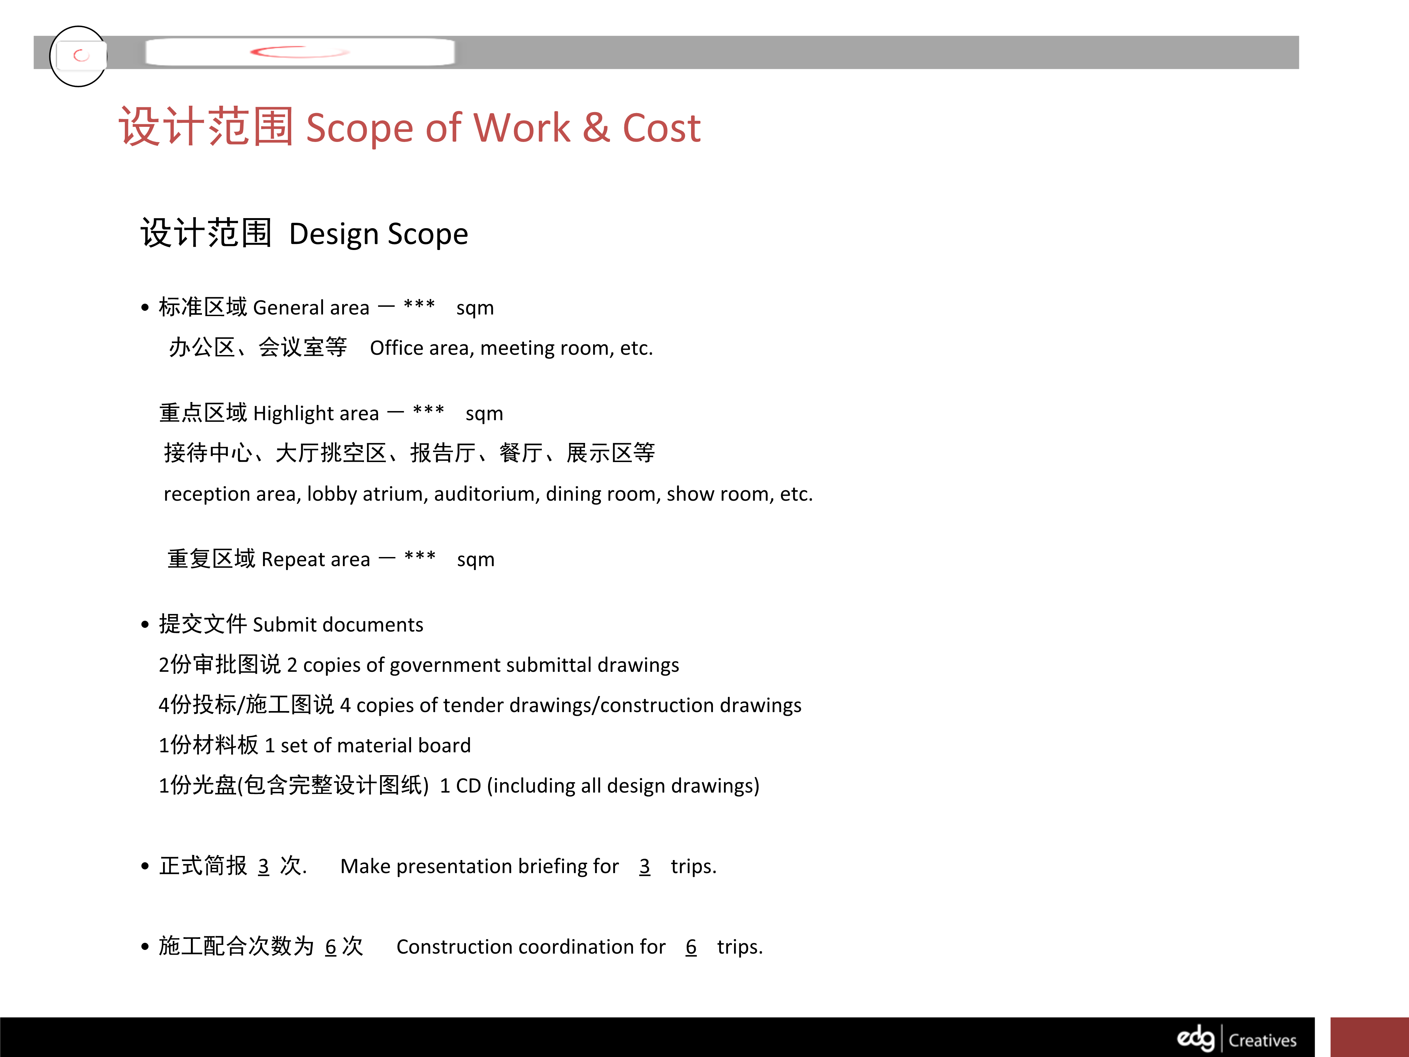The width and height of the screenshot is (1409, 1057).
Task: Click the 'Submit documents' bullet
Action: (x=282, y=624)
